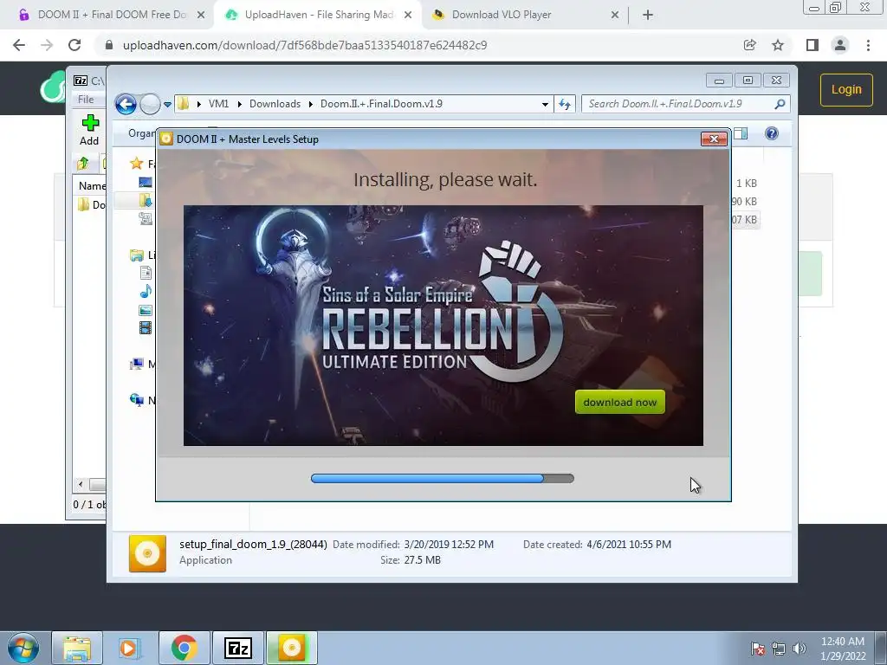The image size is (887, 665).
Task: Expand the address bar history dropdown
Action: 545,104
